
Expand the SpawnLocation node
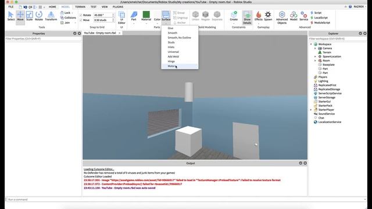click(315, 57)
